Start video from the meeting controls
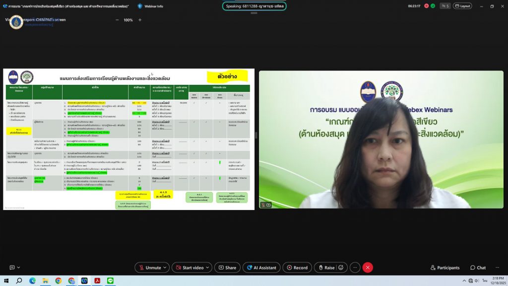 coord(189,268)
